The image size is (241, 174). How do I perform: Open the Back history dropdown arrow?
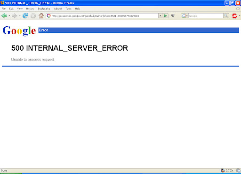tap(9, 16)
